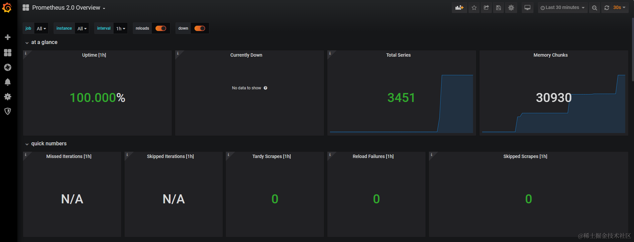Open the Memory Chunks panel title menu
Image resolution: width=634 pixels, height=242 pixels.
click(551, 55)
